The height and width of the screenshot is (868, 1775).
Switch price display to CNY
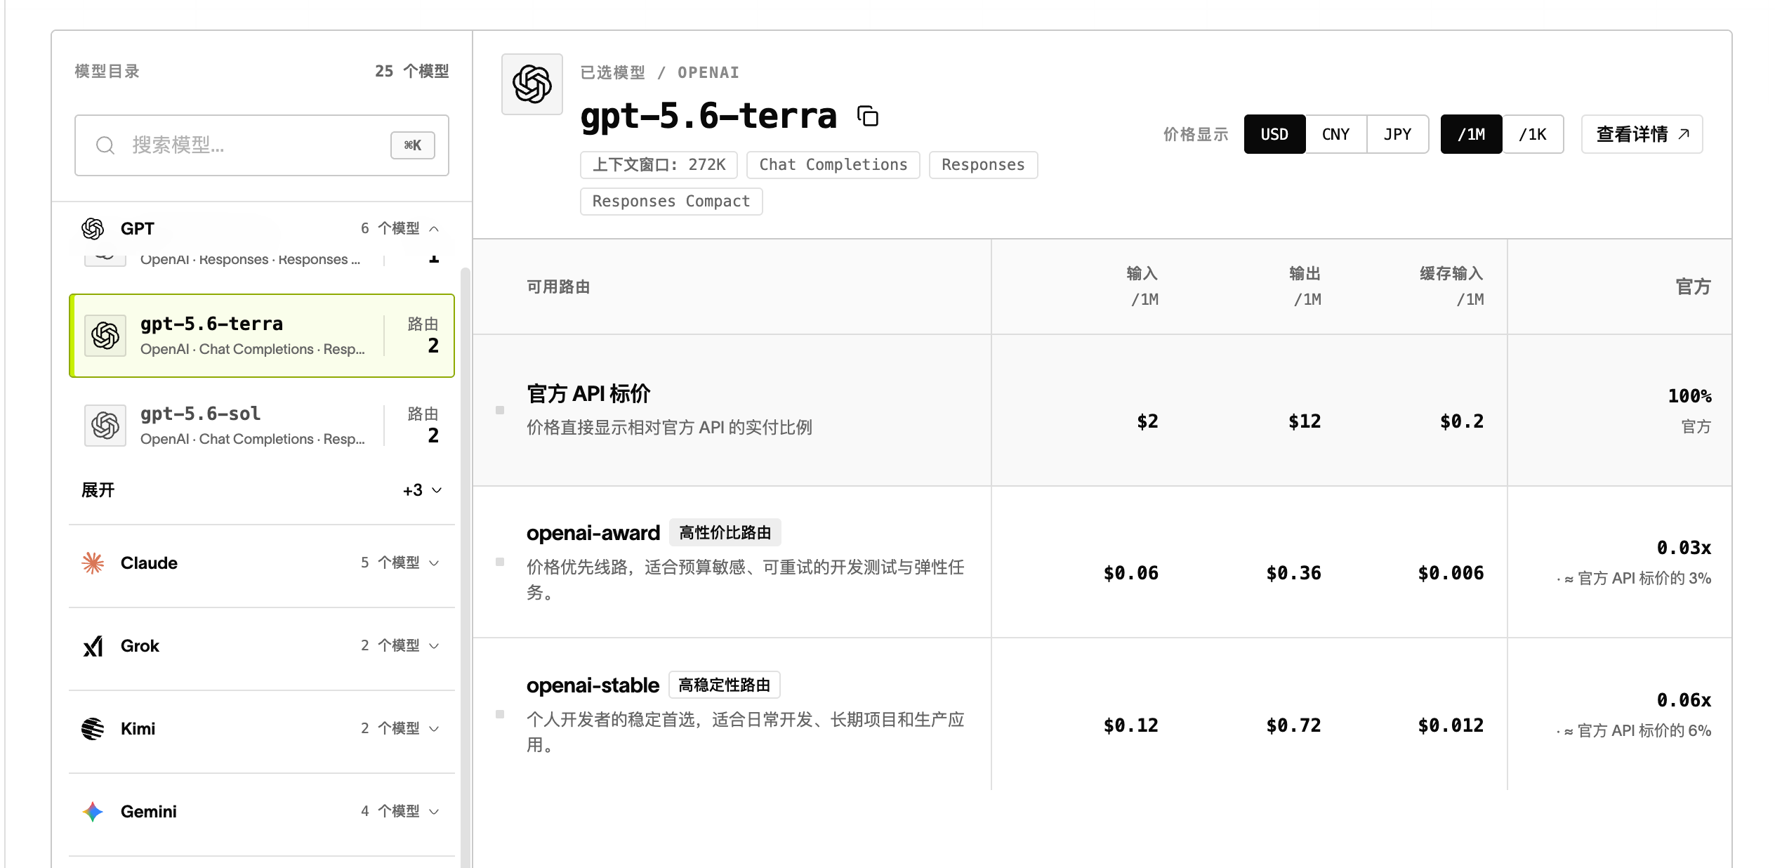point(1335,134)
